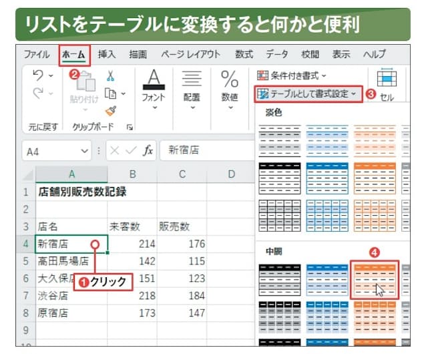Open 条件付き書式 dropdown
This screenshot has height=354, width=426.
(x=324, y=75)
